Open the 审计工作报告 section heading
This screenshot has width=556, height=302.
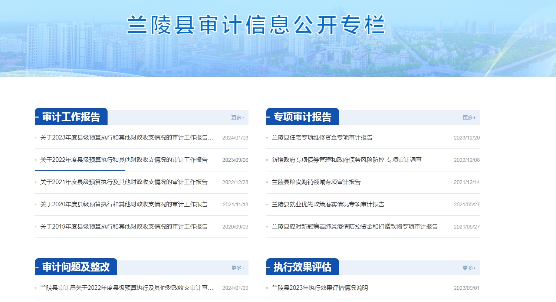tap(71, 117)
